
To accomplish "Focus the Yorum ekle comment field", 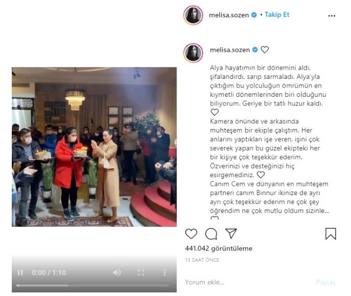I will tap(249, 282).
